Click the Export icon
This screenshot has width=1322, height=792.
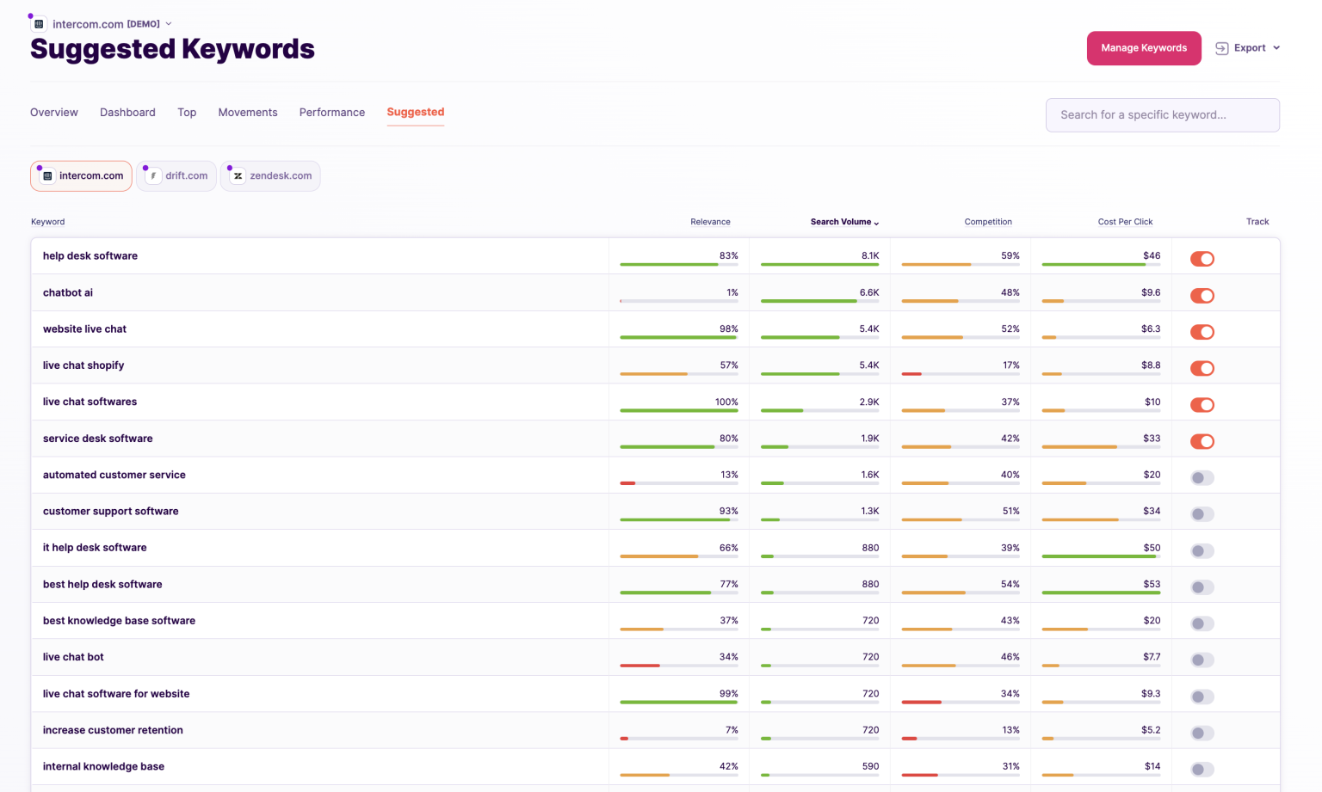(x=1221, y=48)
